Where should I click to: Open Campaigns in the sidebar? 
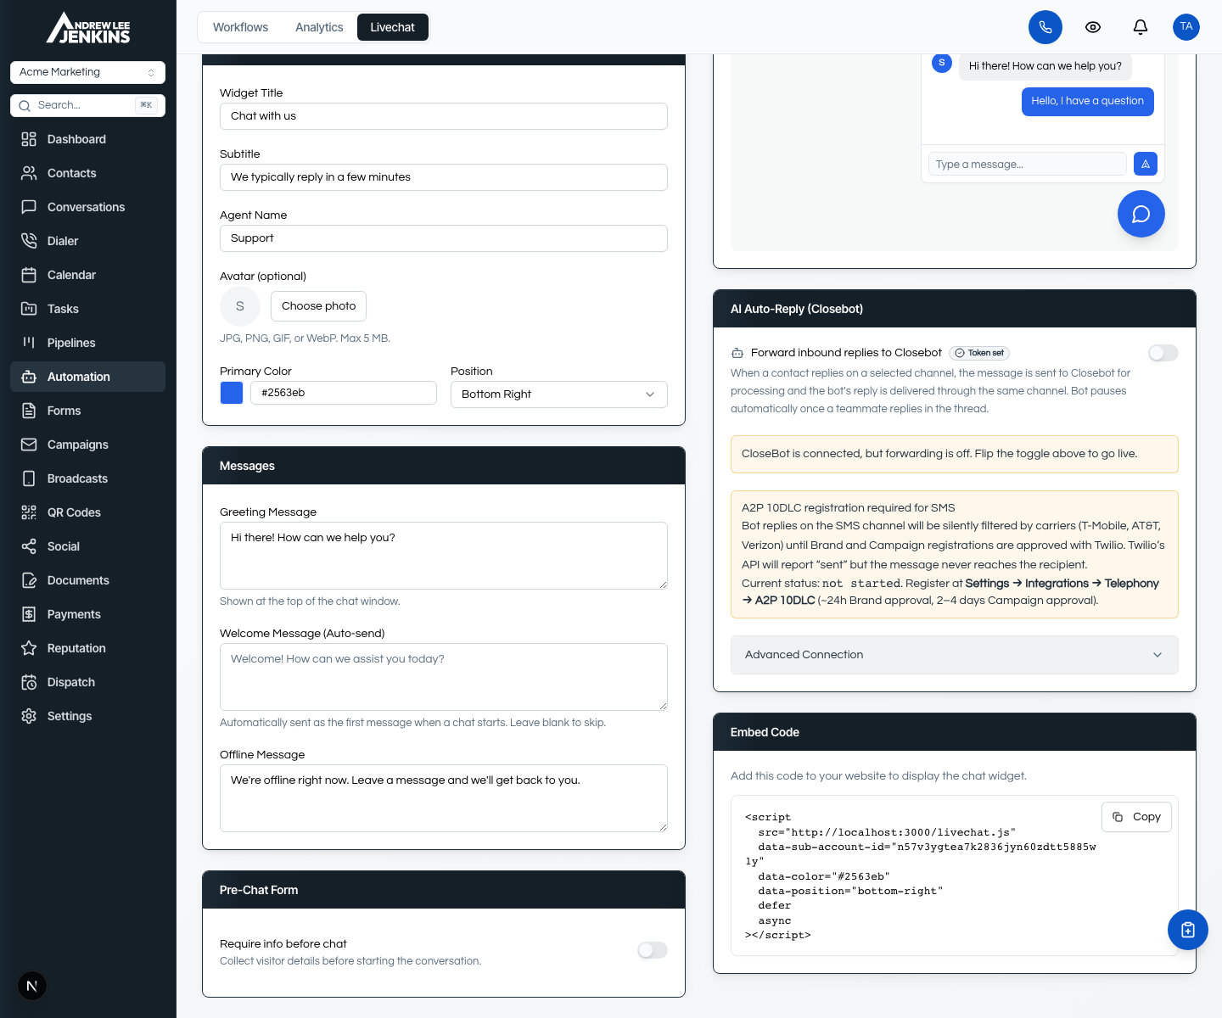tap(87, 445)
